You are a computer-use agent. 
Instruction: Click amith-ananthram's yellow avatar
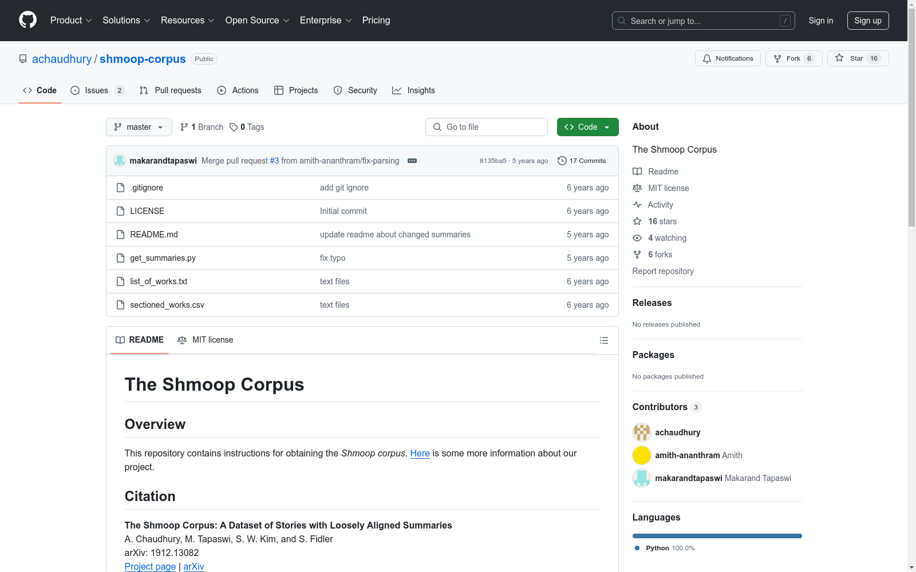pos(642,455)
